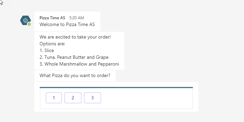This screenshot has width=244, height=122.
Task: Click the Options are: text line
Action: (52, 44)
